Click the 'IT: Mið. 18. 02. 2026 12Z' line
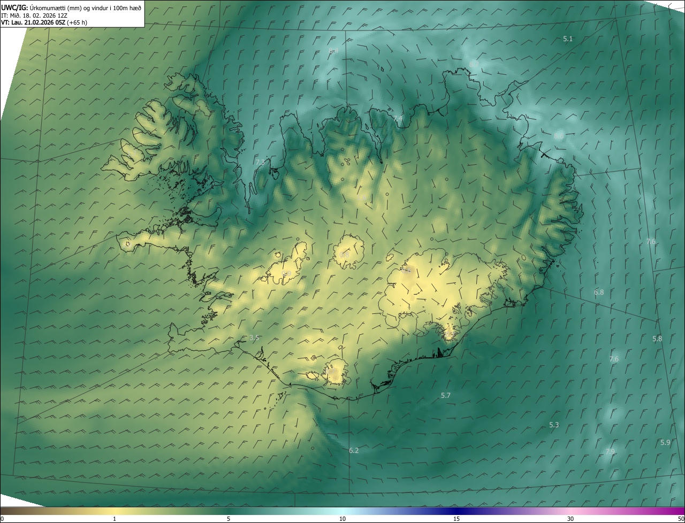The image size is (685, 523). [35, 15]
